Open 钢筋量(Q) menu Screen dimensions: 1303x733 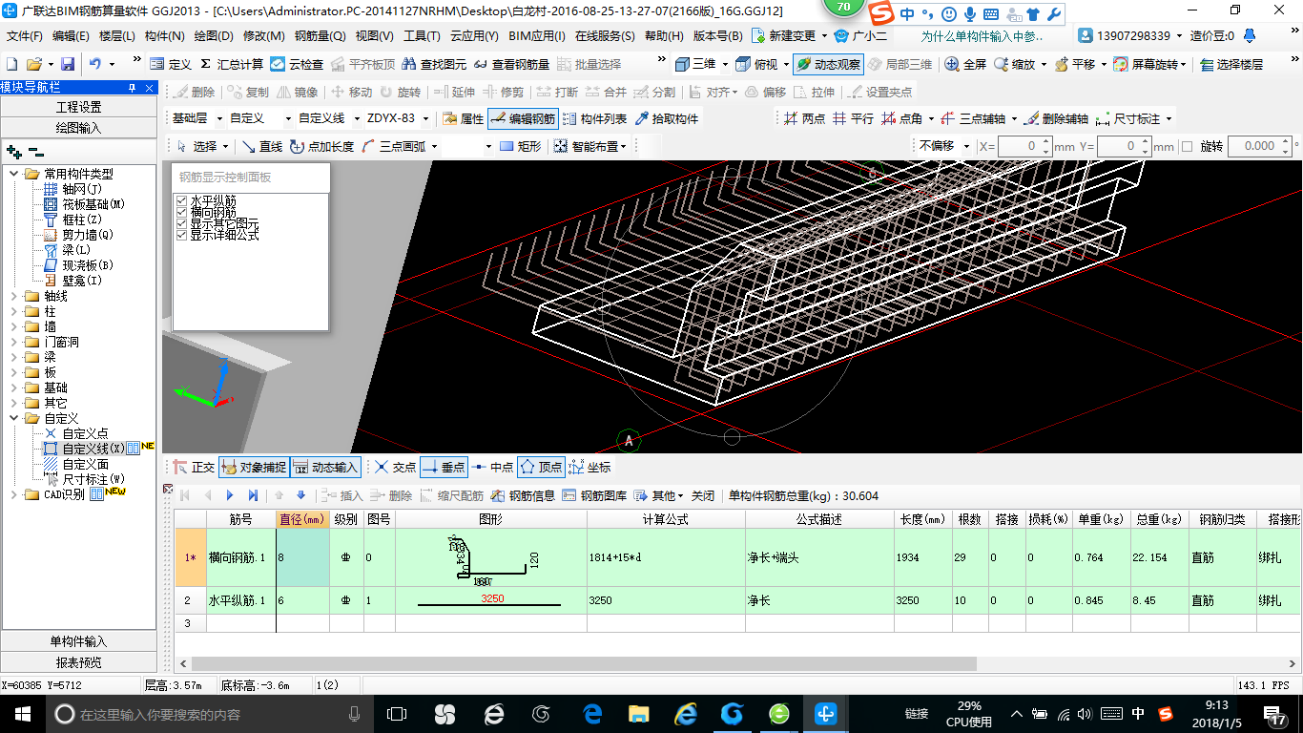(320, 36)
